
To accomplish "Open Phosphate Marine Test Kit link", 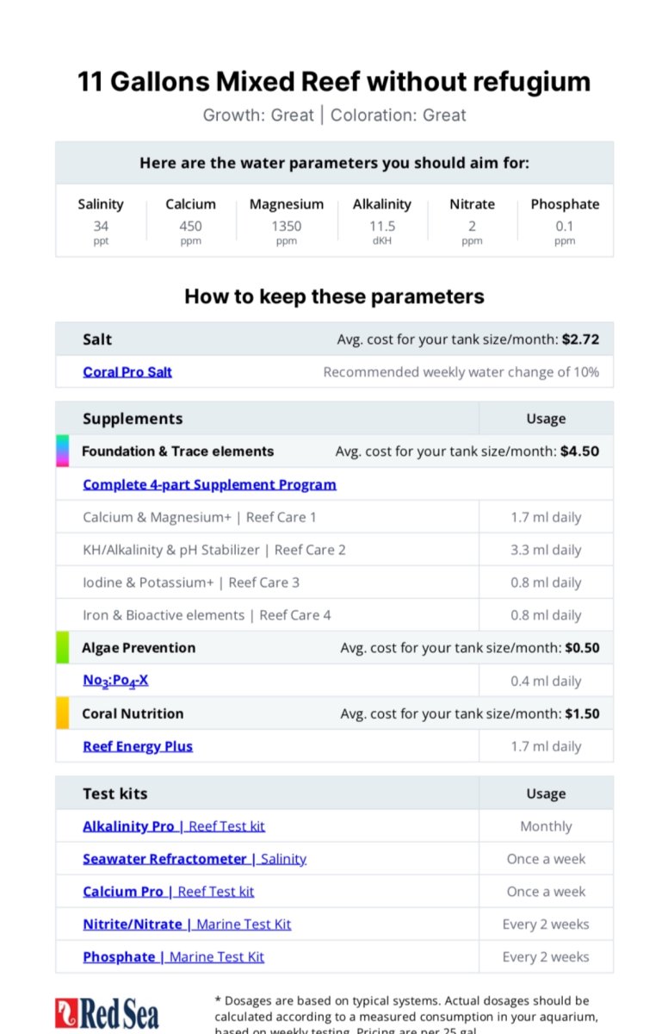I will click(173, 957).
